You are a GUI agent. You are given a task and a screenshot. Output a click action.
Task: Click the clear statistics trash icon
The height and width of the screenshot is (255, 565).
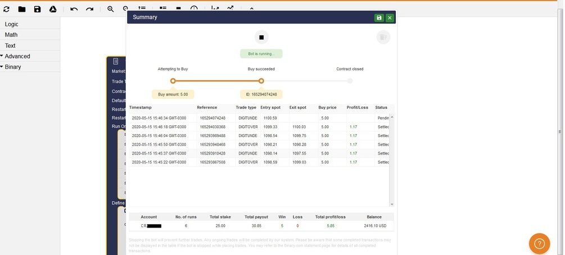(x=383, y=37)
